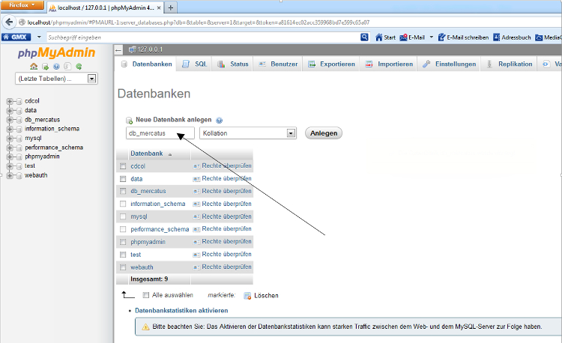Check the db_mercatus row checkbox
562x343 pixels.
123,192
